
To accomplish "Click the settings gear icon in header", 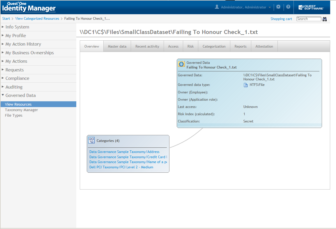I will [x=278, y=7].
